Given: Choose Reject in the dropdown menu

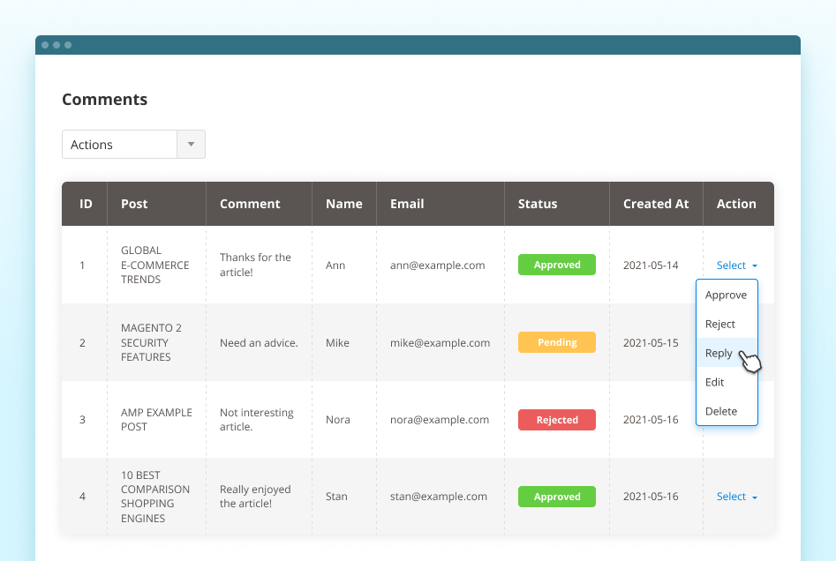Looking at the screenshot, I should (719, 324).
